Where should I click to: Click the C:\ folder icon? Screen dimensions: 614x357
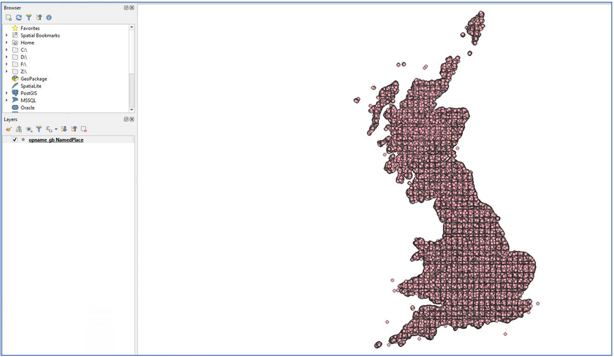(15, 50)
